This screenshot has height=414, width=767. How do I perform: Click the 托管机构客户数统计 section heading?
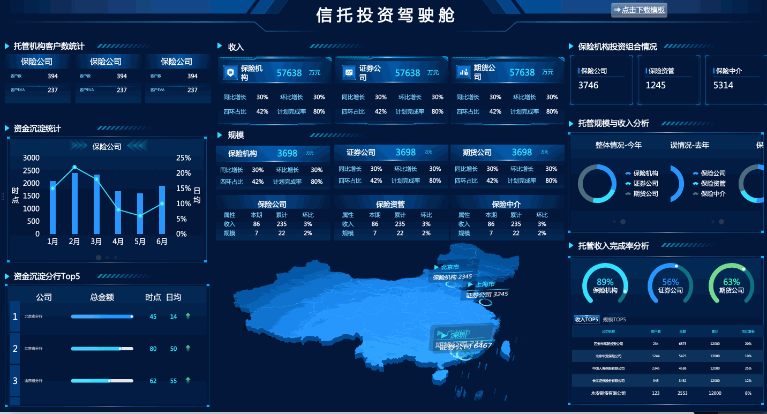[x=49, y=46]
